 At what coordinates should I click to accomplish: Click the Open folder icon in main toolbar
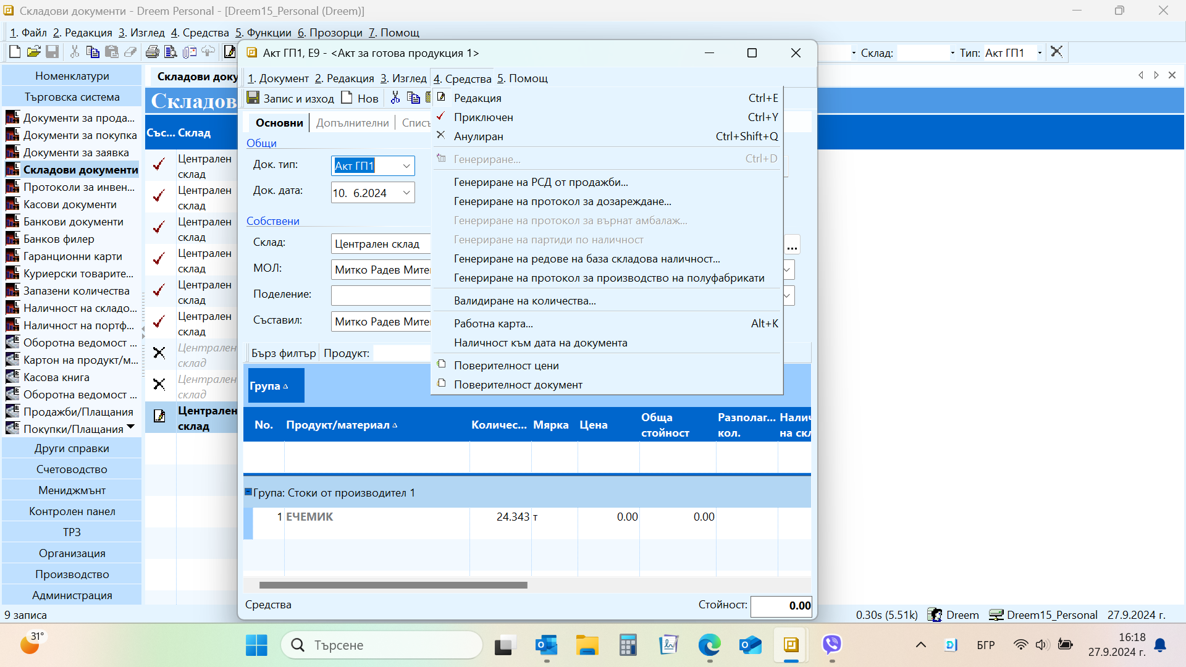tap(33, 52)
